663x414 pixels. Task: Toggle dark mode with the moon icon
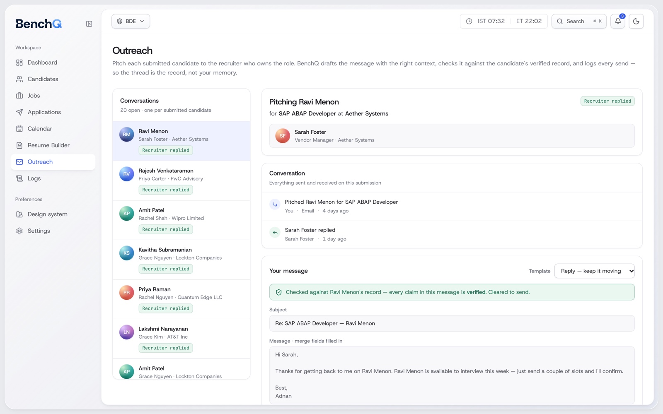(x=636, y=21)
